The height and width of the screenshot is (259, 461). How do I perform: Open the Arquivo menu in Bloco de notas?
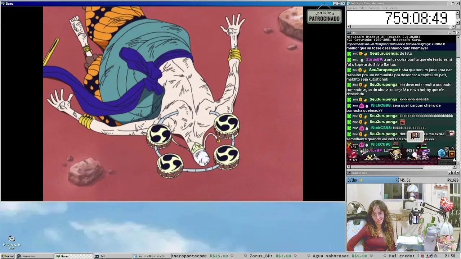(x=352, y=8)
